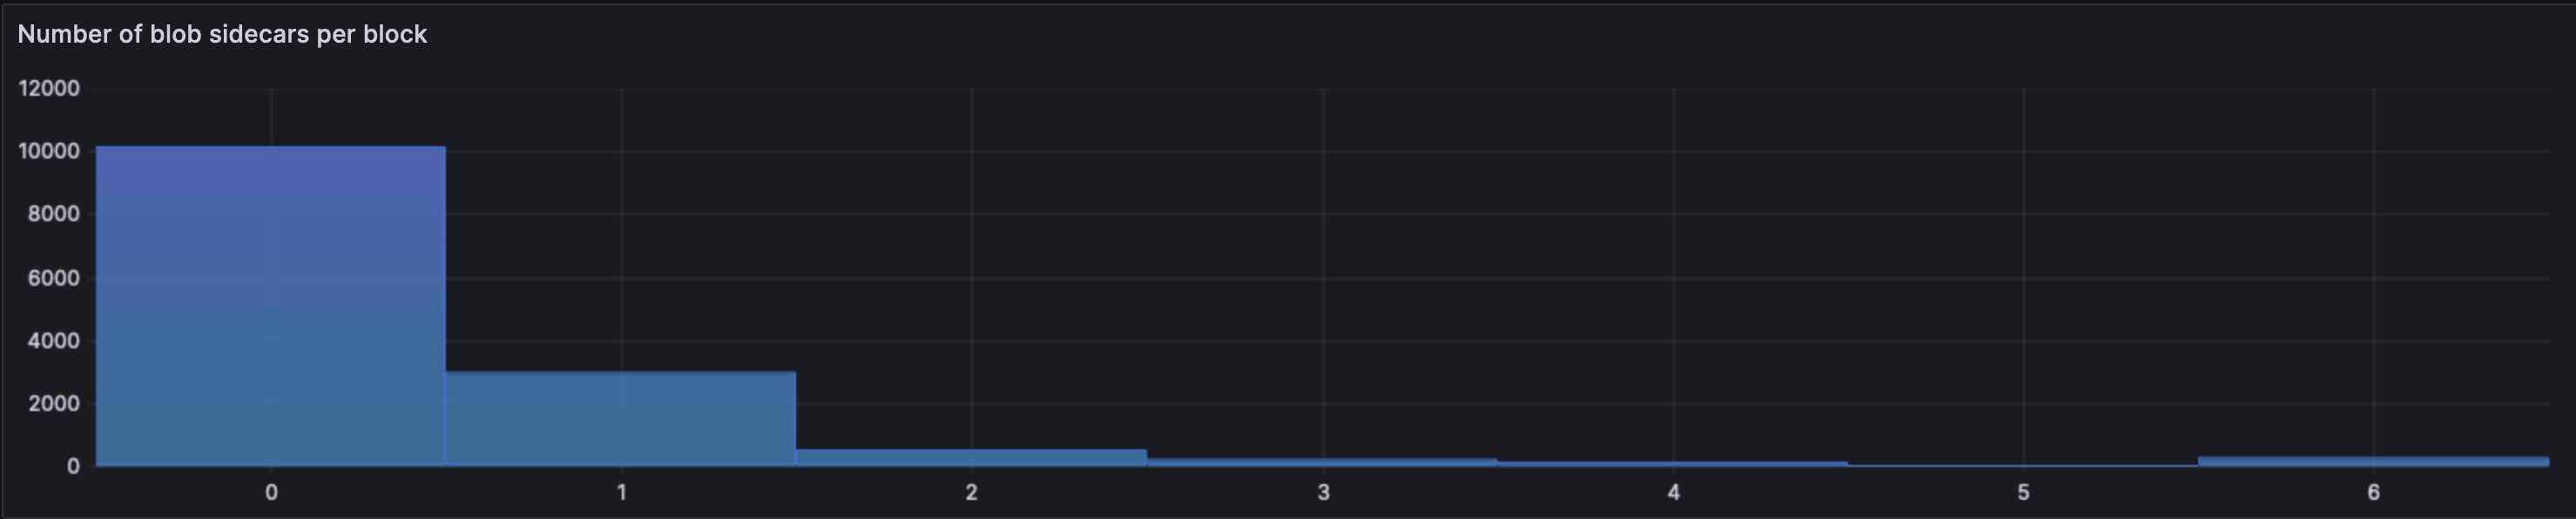Click the tallest histogram bar for 0 sidecars
The height and width of the screenshot is (519, 2576).
pyautogui.click(x=270, y=306)
